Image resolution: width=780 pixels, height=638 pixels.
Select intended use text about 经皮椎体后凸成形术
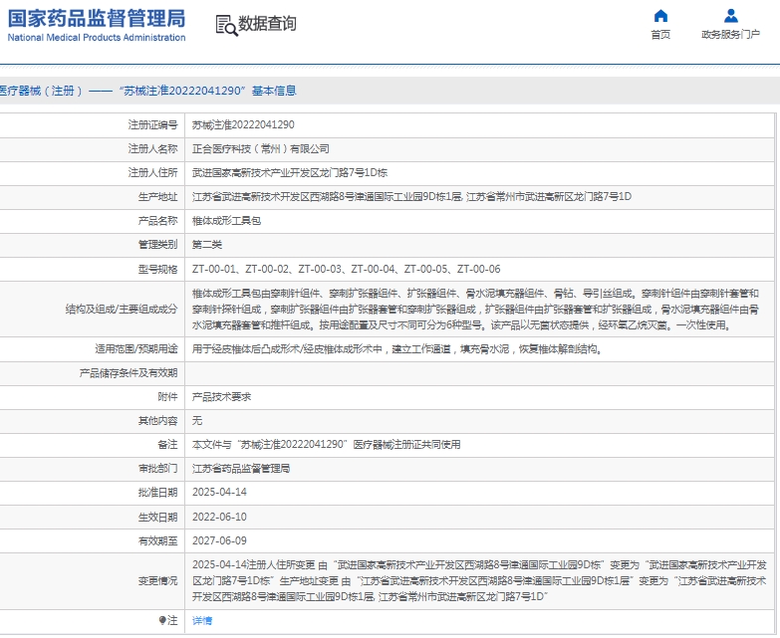pyautogui.click(x=396, y=348)
